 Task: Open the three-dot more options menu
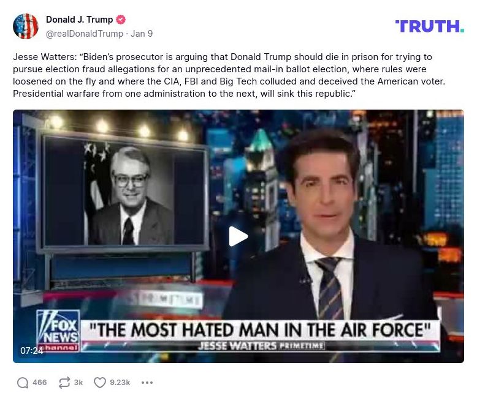[x=147, y=383]
